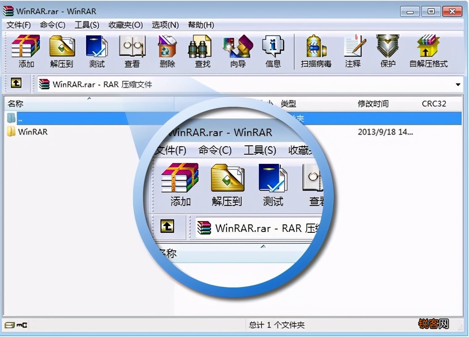469x337 pixels.
Task: Click the drive icon in the status bar
Action: coord(9,325)
